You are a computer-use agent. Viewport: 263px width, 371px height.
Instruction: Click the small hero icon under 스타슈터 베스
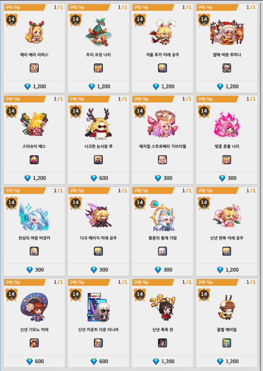click(34, 160)
